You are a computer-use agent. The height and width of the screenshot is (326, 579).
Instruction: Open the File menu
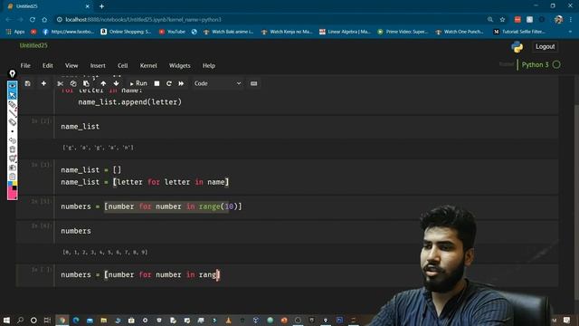[25, 65]
